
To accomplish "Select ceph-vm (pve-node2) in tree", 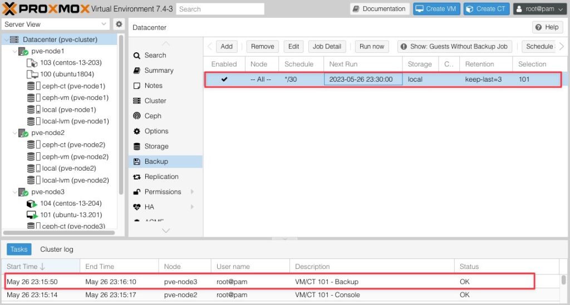I will click(x=75, y=157).
